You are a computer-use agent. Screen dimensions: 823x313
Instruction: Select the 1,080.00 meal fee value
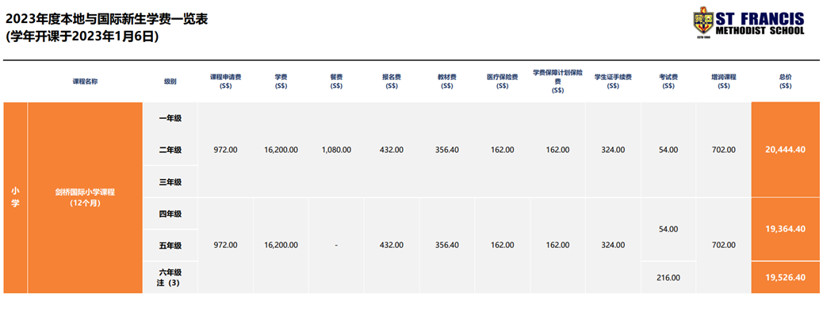(336, 150)
